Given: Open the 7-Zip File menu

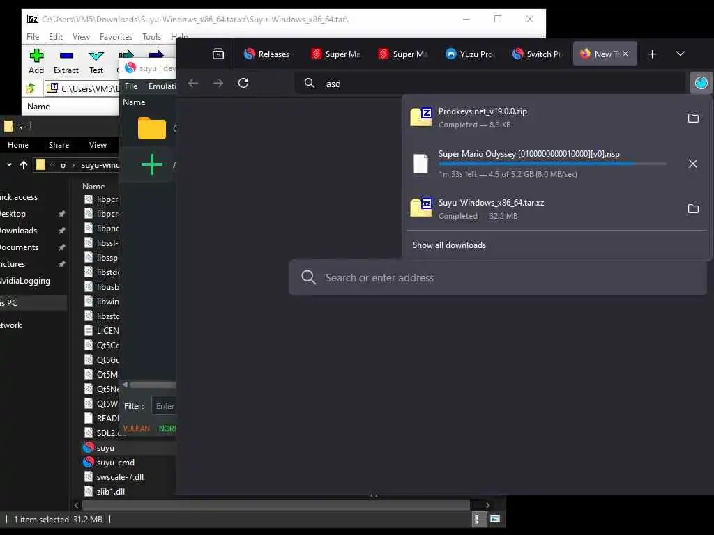Looking at the screenshot, I should (33, 36).
